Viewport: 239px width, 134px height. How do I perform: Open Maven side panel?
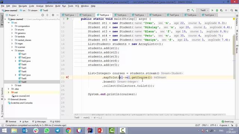(x=237, y=49)
